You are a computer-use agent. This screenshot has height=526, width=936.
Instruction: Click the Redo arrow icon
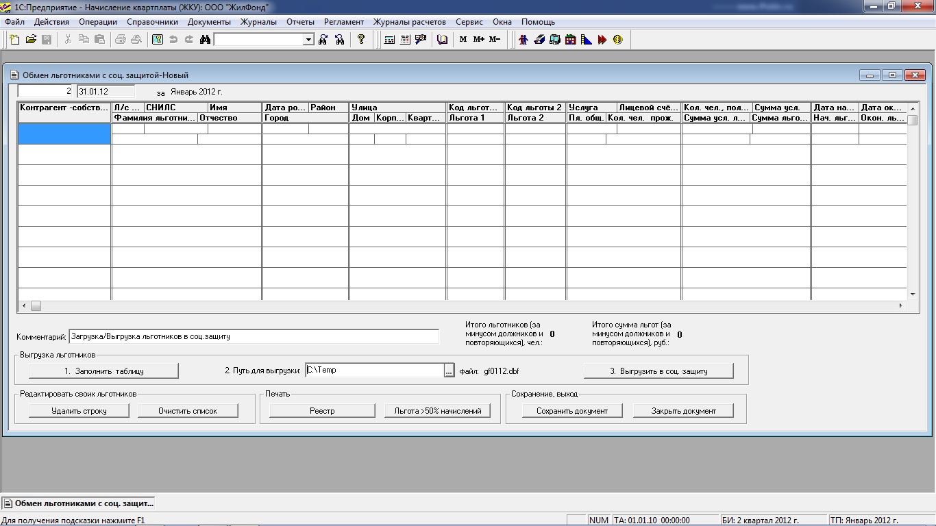pyautogui.click(x=189, y=40)
